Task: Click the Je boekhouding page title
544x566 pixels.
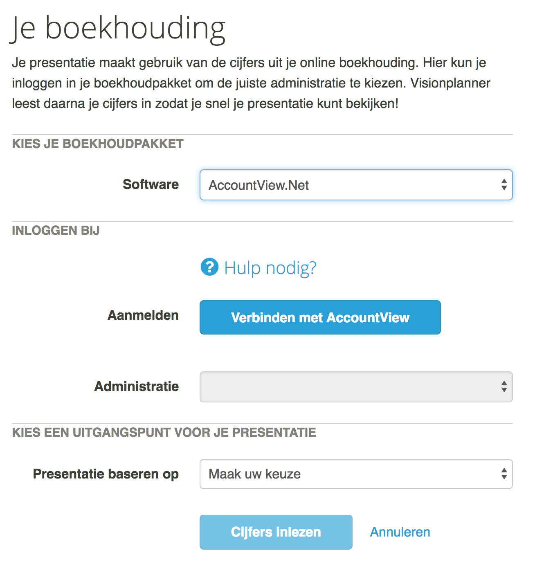Action: [x=118, y=29]
